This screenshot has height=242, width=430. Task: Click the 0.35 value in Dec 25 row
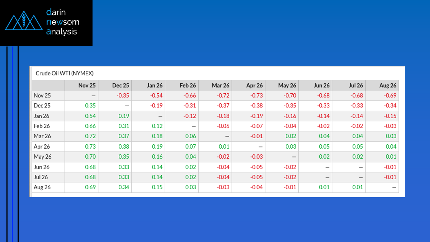tap(90, 106)
